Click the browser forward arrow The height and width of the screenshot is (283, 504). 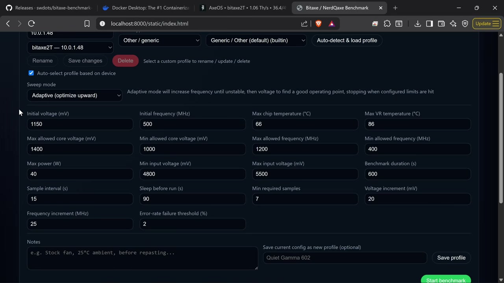[19, 24]
